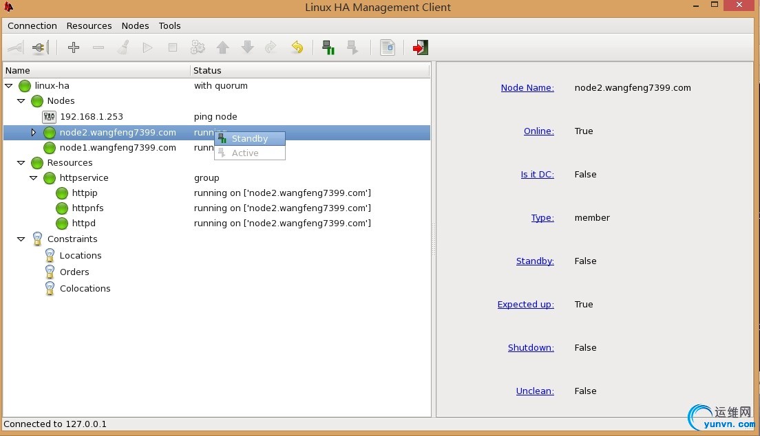This screenshot has width=760, height=436.
Task: Click the exit door icon in toolbar
Action: click(420, 47)
